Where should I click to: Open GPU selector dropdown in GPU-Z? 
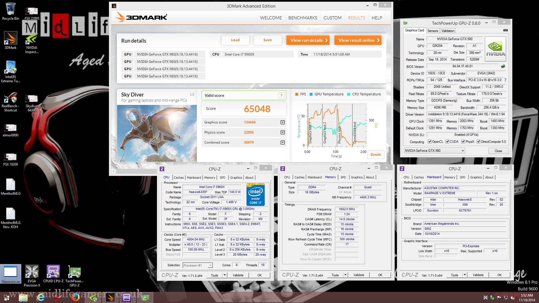point(434,151)
